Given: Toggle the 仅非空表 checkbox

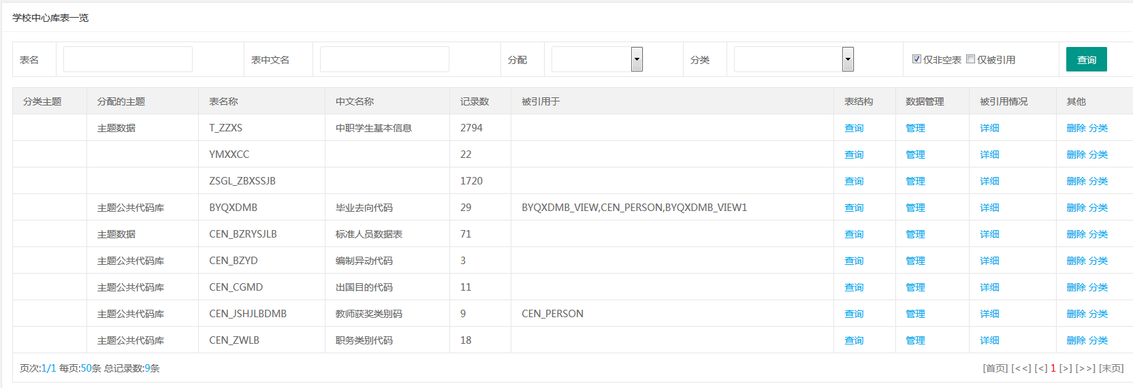Looking at the screenshot, I should 916,59.
